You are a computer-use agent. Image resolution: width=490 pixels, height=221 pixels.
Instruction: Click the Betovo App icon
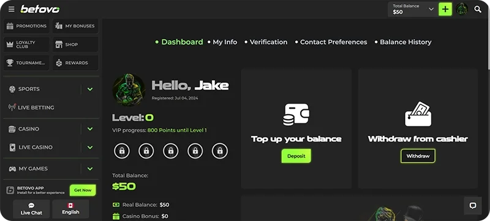pos(10,190)
